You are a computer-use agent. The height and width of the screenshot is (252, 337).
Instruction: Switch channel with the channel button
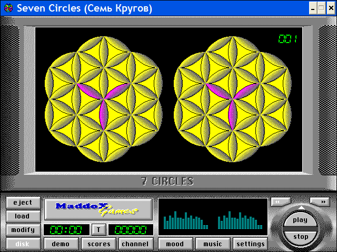pos(136,244)
